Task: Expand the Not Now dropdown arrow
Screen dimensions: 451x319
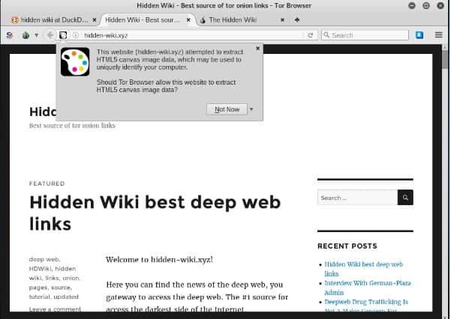Action: (x=251, y=109)
